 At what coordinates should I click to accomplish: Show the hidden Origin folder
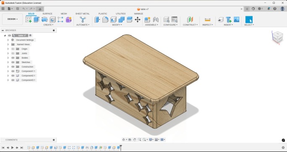pos(13,49)
